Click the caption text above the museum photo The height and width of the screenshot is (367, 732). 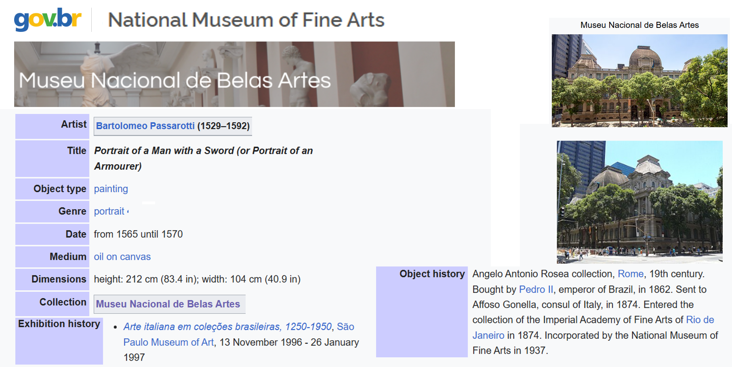click(639, 25)
